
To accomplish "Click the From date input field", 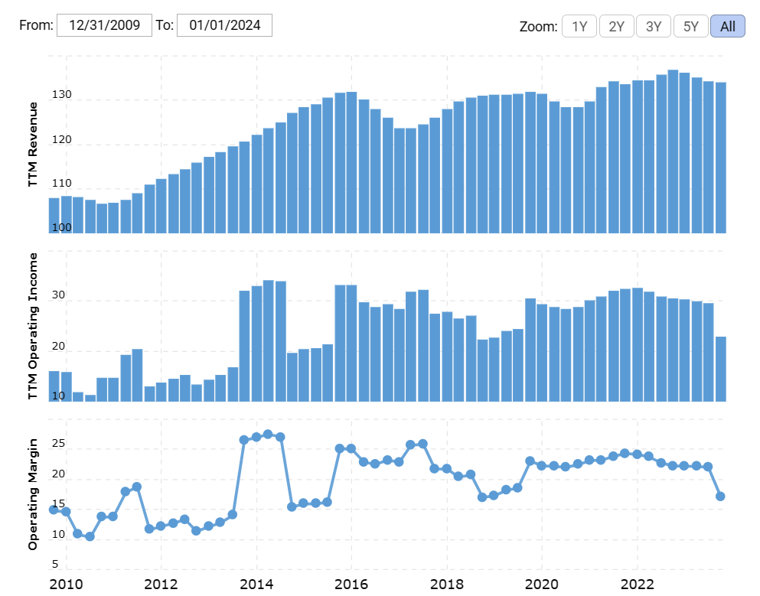I will click(x=104, y=25).
